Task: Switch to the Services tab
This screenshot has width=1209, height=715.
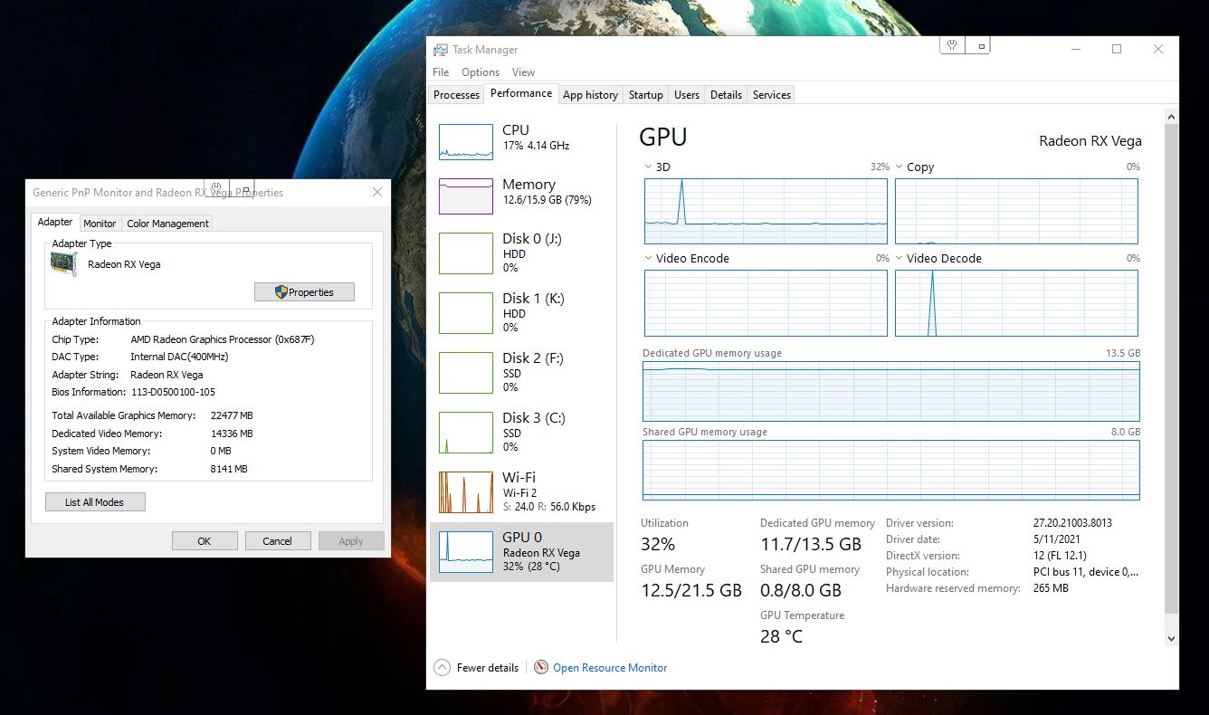Action: pyautogui.click(x=772, y=95)
